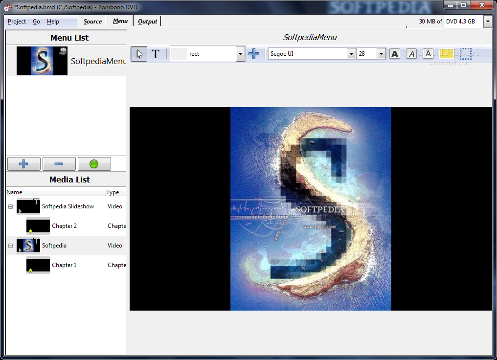Click the SoftpediaMenu text in Menu List
Image resolution: width=497 pixels, height=360 pixels.
(x=98, y=61)
